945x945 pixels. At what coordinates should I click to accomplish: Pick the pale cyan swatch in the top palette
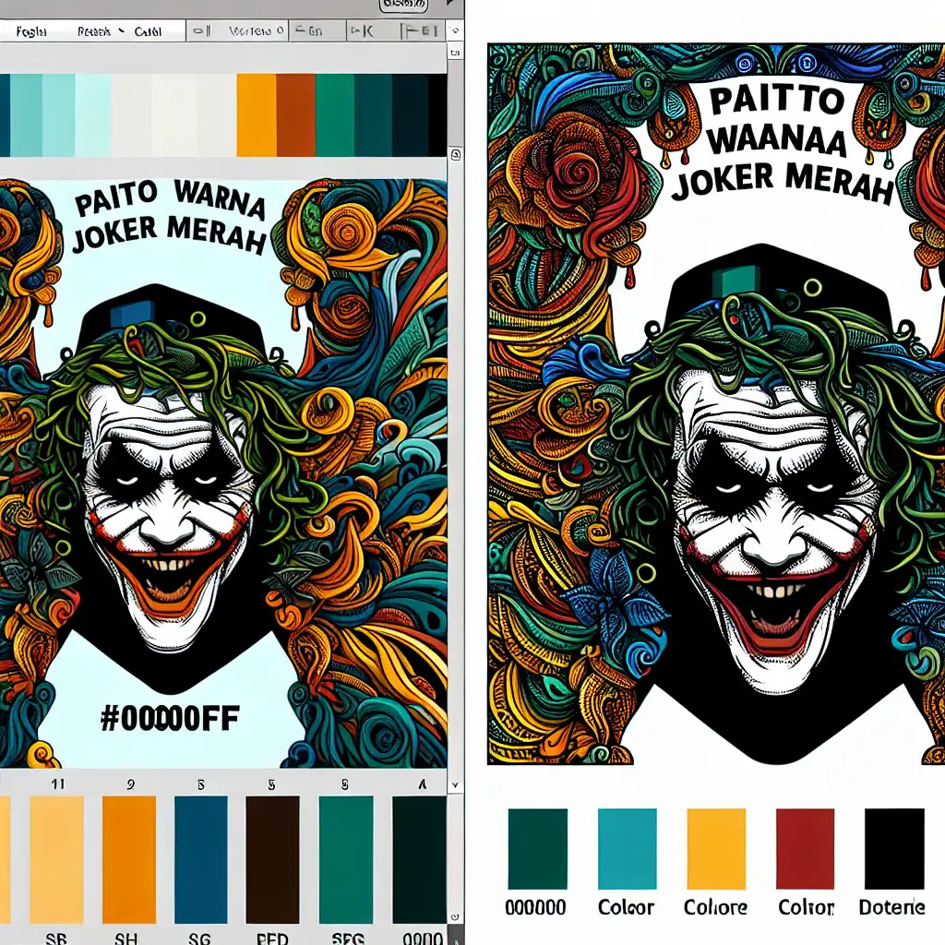pyautogui.click(x=93, y=115)
